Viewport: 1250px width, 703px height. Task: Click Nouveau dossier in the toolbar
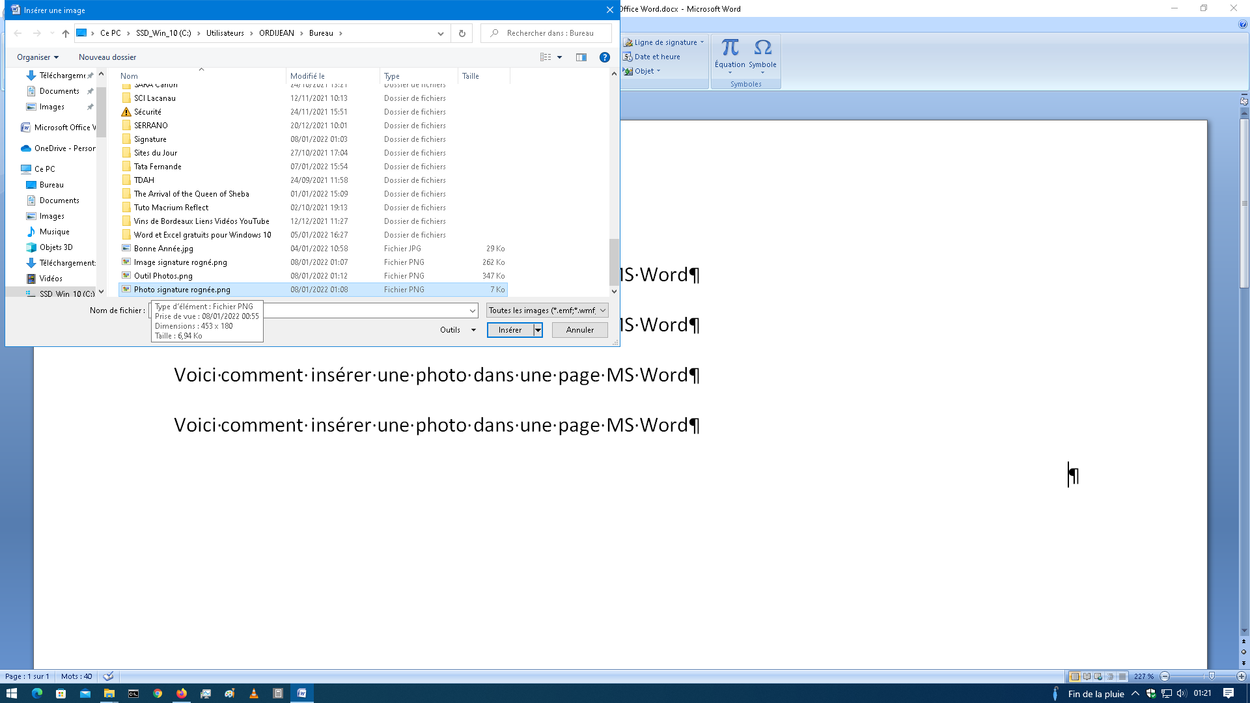107,57
